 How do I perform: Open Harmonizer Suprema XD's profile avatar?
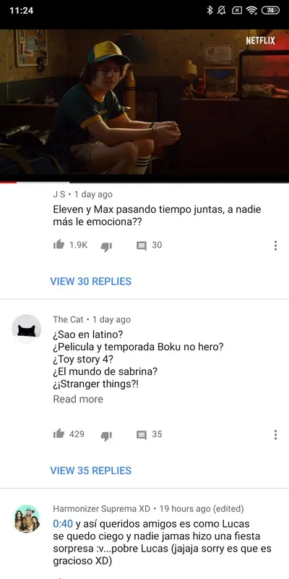(26, 518)
